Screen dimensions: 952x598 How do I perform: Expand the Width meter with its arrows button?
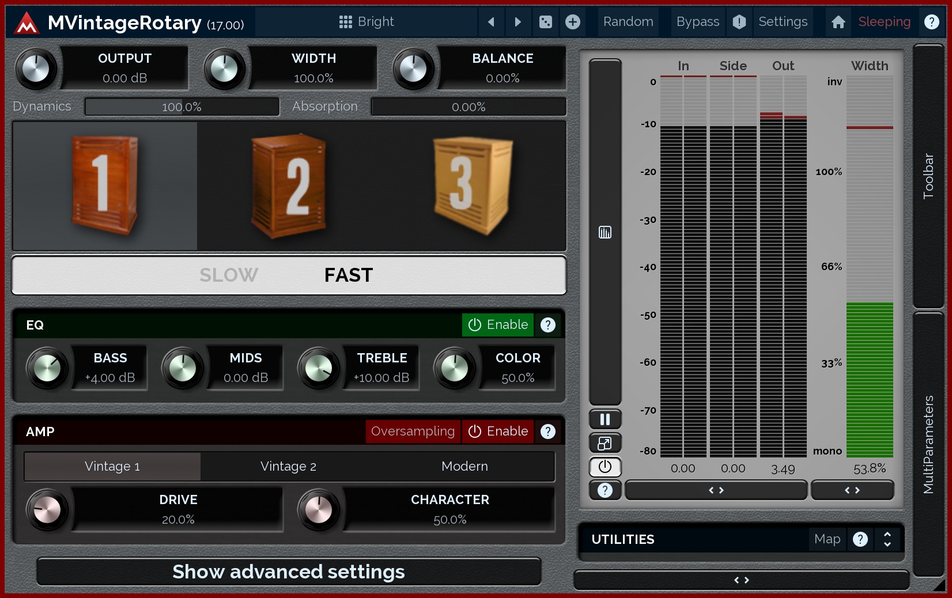click(852, 490)
